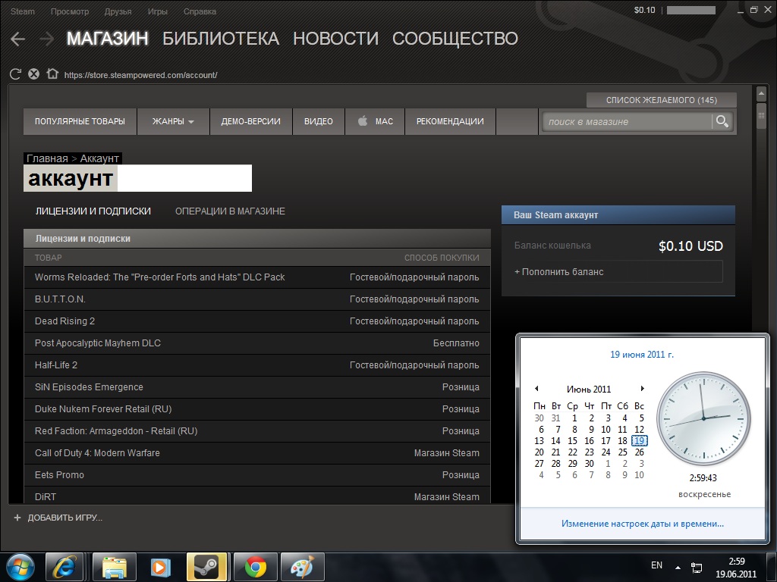The width and height of the screenshot is (777, 582).
Task: Open the Игры menu
Action: 158,11
